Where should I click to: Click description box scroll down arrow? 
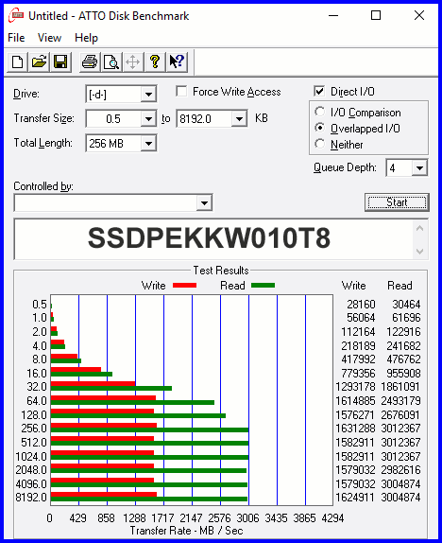pos(420,251)
